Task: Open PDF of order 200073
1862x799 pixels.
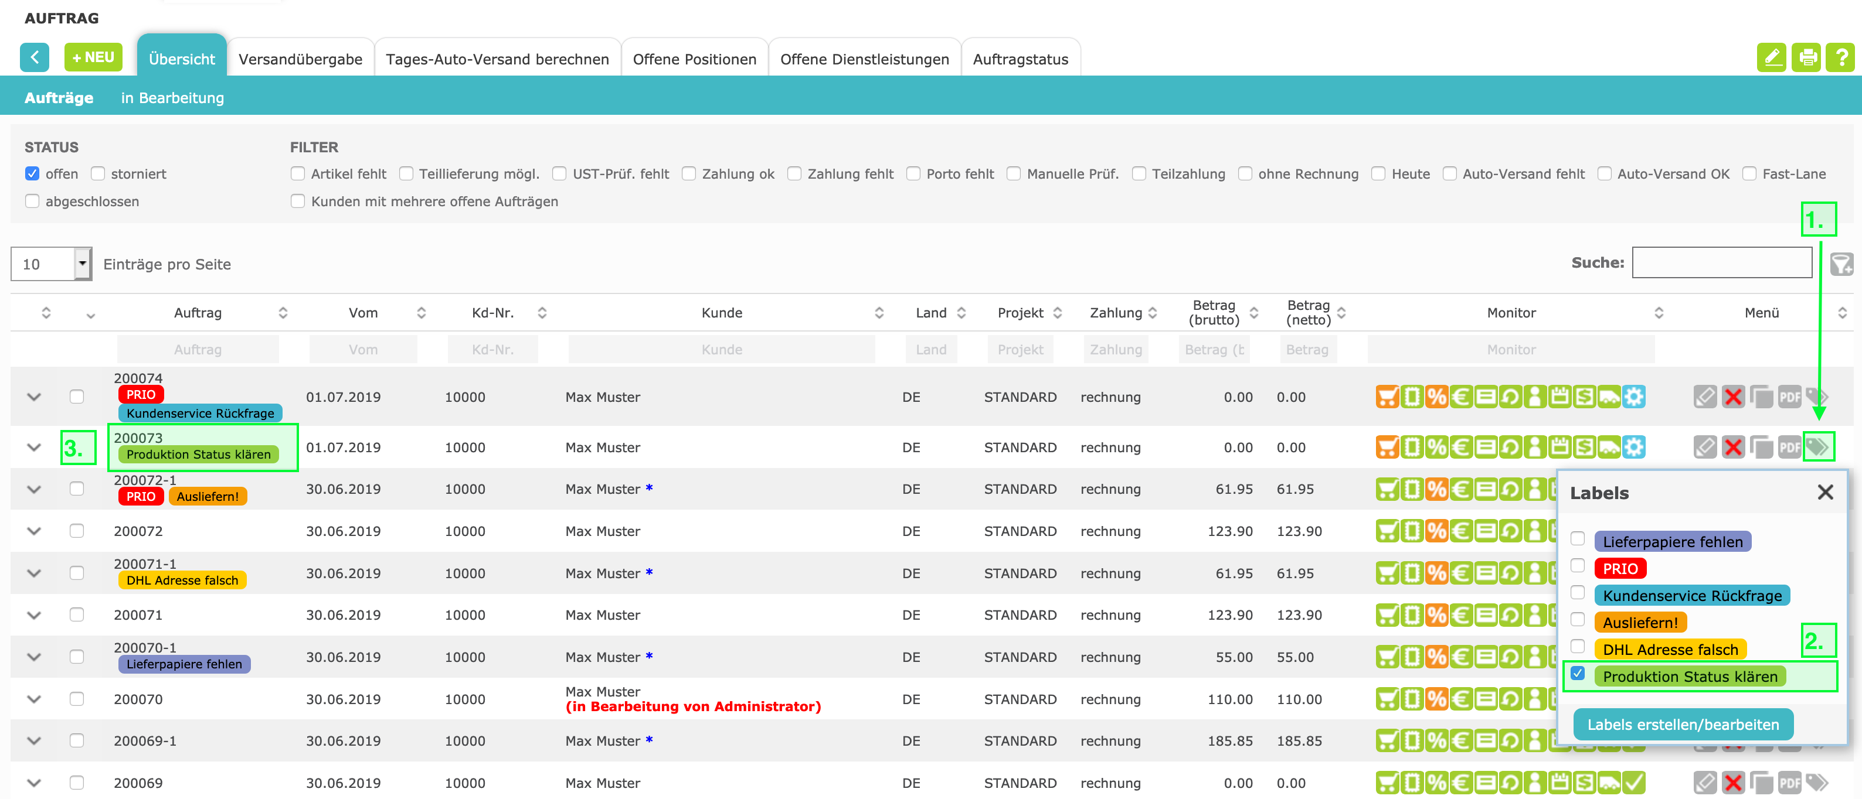Action: tap(1789, 447)
